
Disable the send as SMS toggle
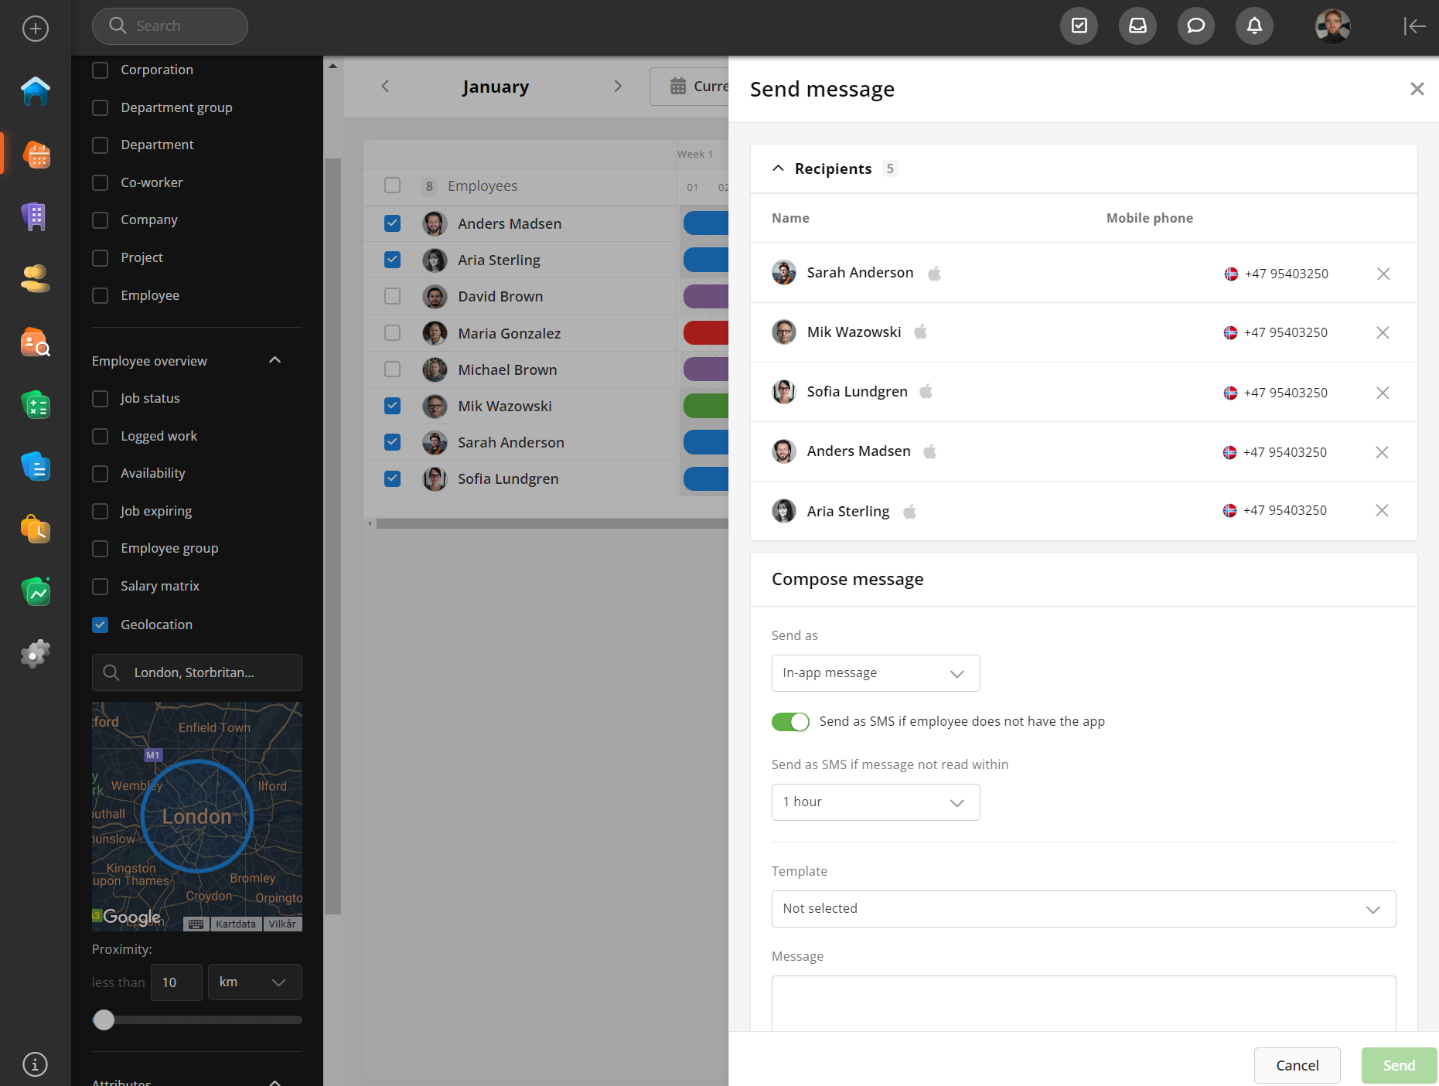click(790, 721)
